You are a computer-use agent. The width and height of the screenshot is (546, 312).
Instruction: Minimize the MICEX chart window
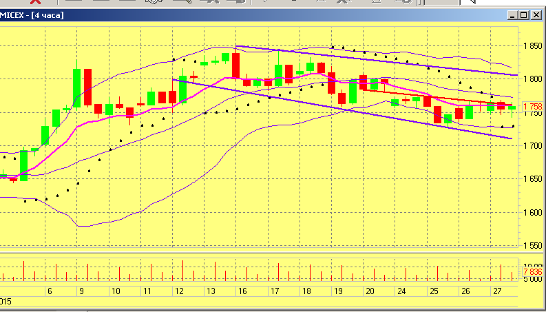point(512,15)
